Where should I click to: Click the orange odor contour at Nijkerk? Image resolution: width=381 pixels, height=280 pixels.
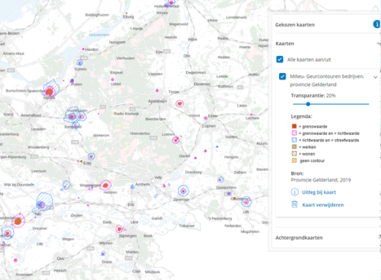tap(49, 92)
